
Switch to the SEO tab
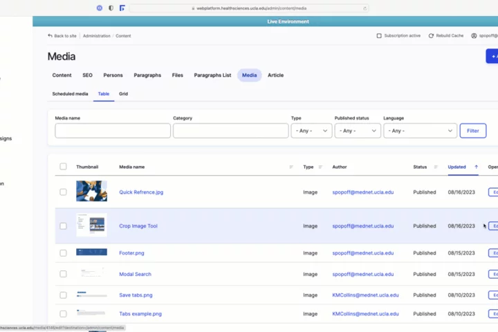pyautogui.click(x=87, y=75)
